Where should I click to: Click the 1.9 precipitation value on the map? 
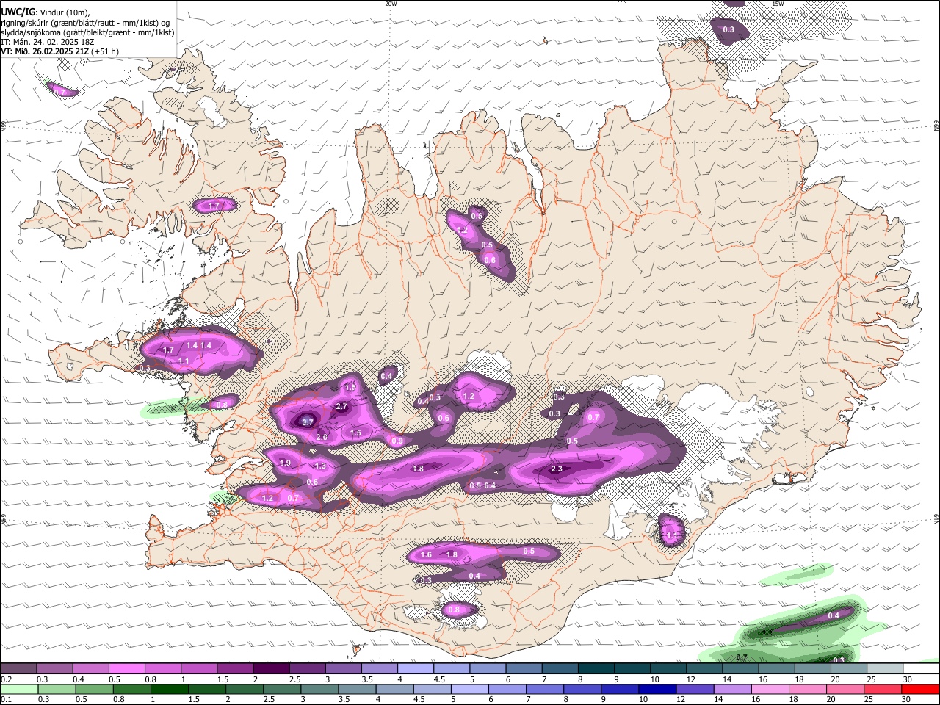tap(285, 463)
